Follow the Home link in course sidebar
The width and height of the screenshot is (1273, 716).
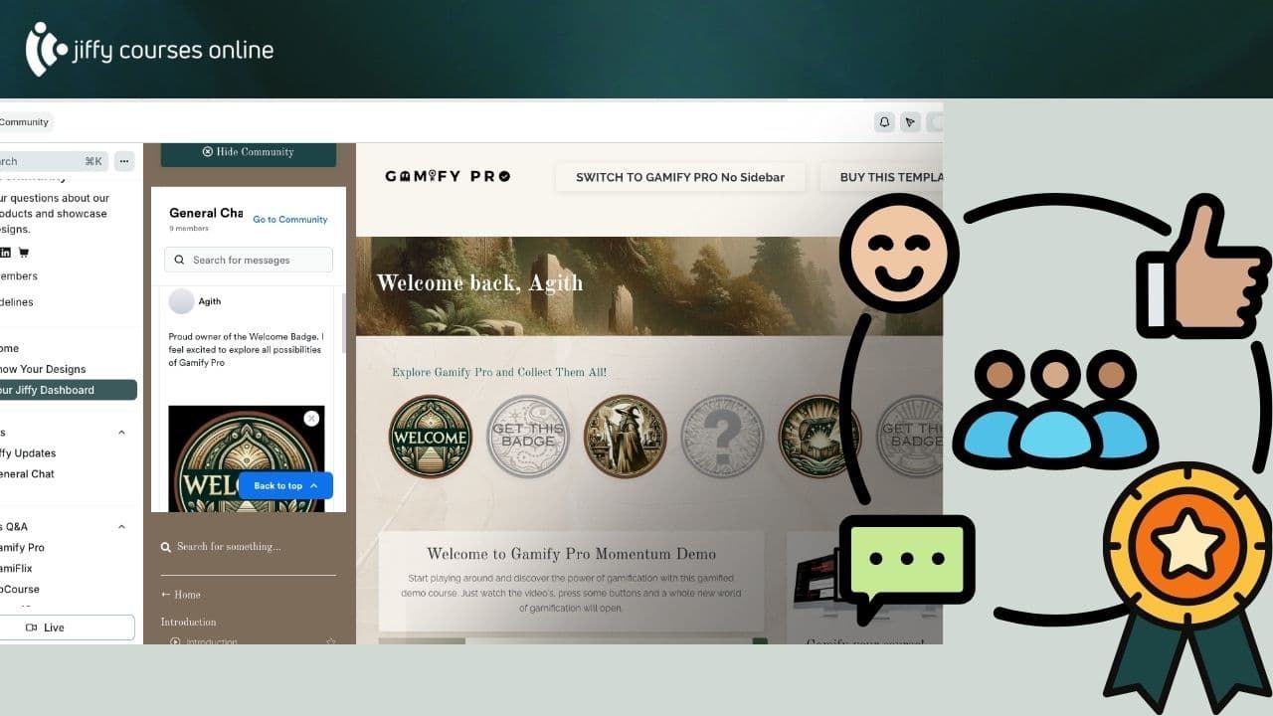pyautogui.click(x=181, y=595)
